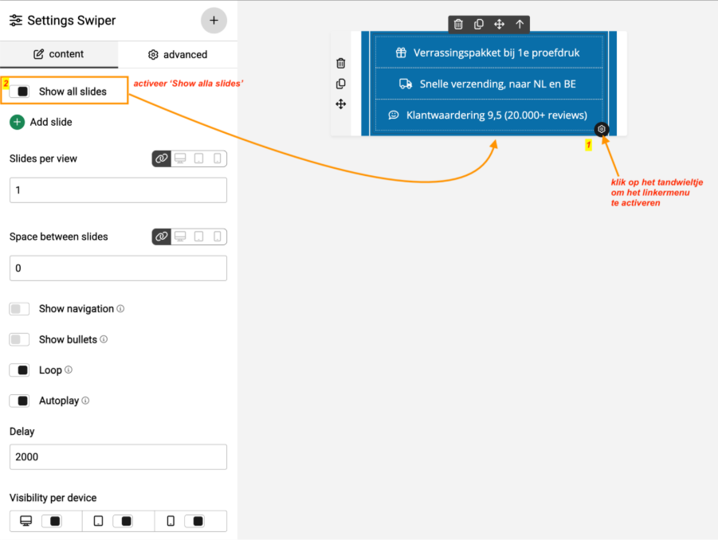Click the gear icon on the swiper block

602,129
